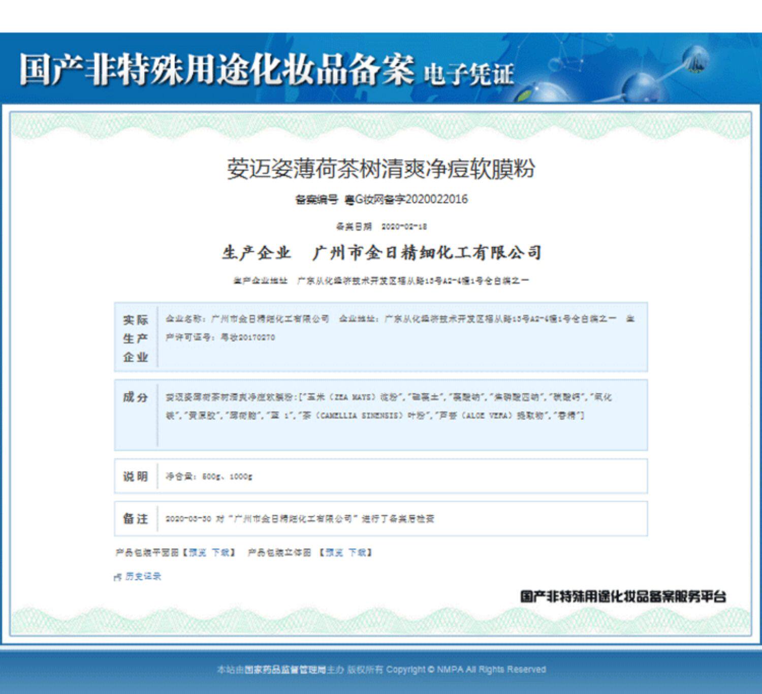Click the 生产企业地址 address line
Viewport: 762px width, 694px height.
point(381,280)
